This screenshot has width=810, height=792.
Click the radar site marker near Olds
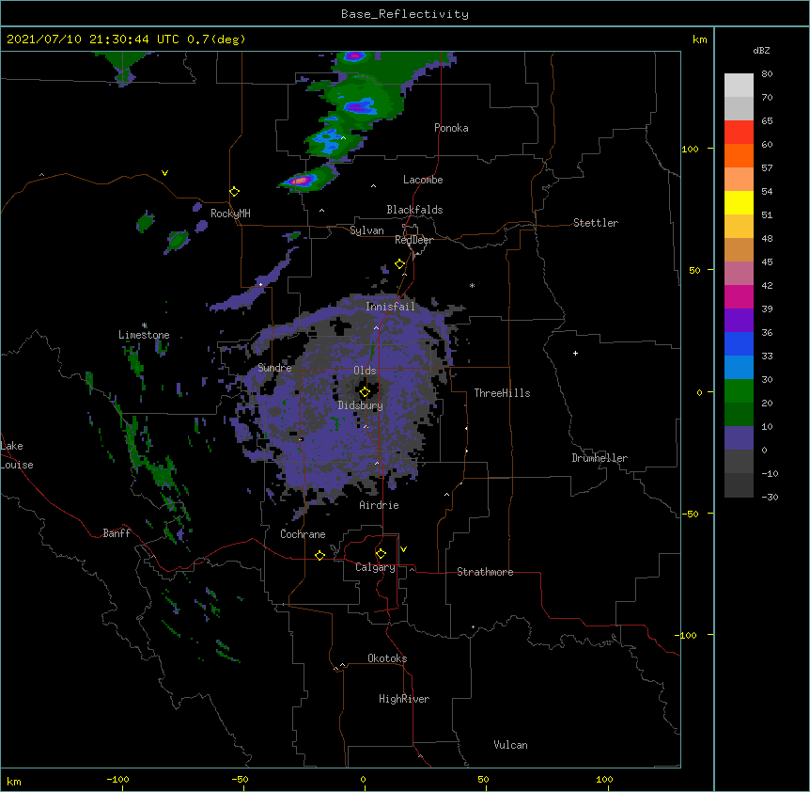pos(365,392)
